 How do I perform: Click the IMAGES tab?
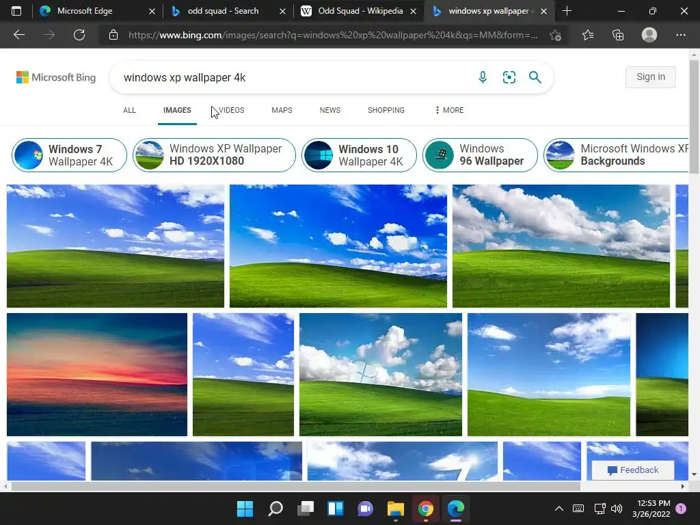coord(177,110)
